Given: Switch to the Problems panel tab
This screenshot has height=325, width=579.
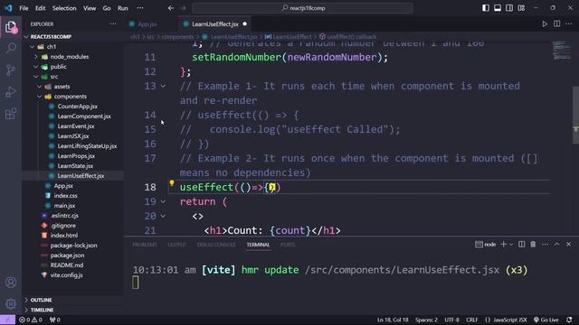Looking at the screenshot, I should 145,245.
